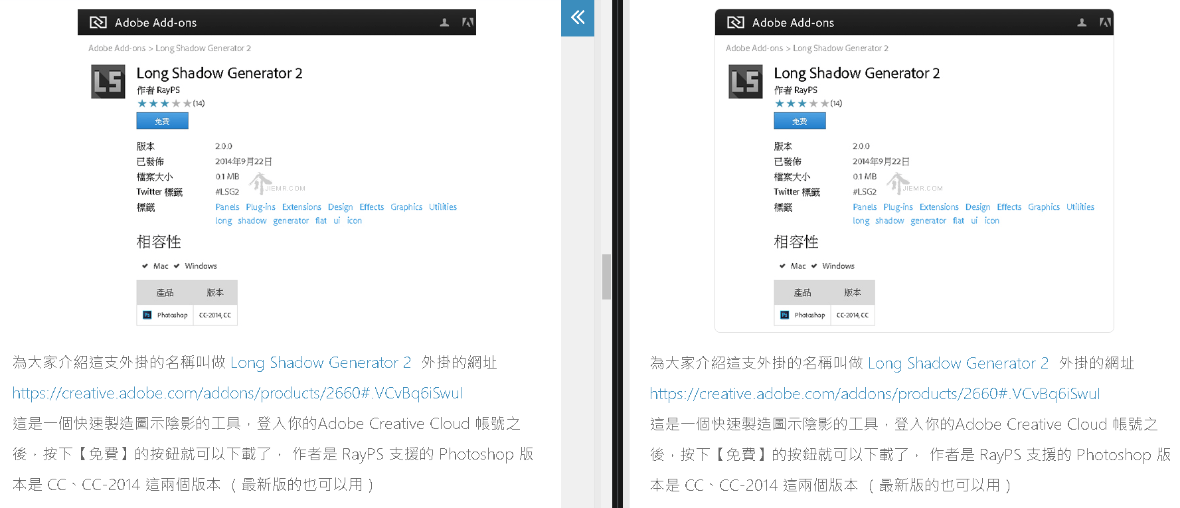Click the 'icon' tag in the left pane
Screen dimensions: 1180x508
(355, 221)
